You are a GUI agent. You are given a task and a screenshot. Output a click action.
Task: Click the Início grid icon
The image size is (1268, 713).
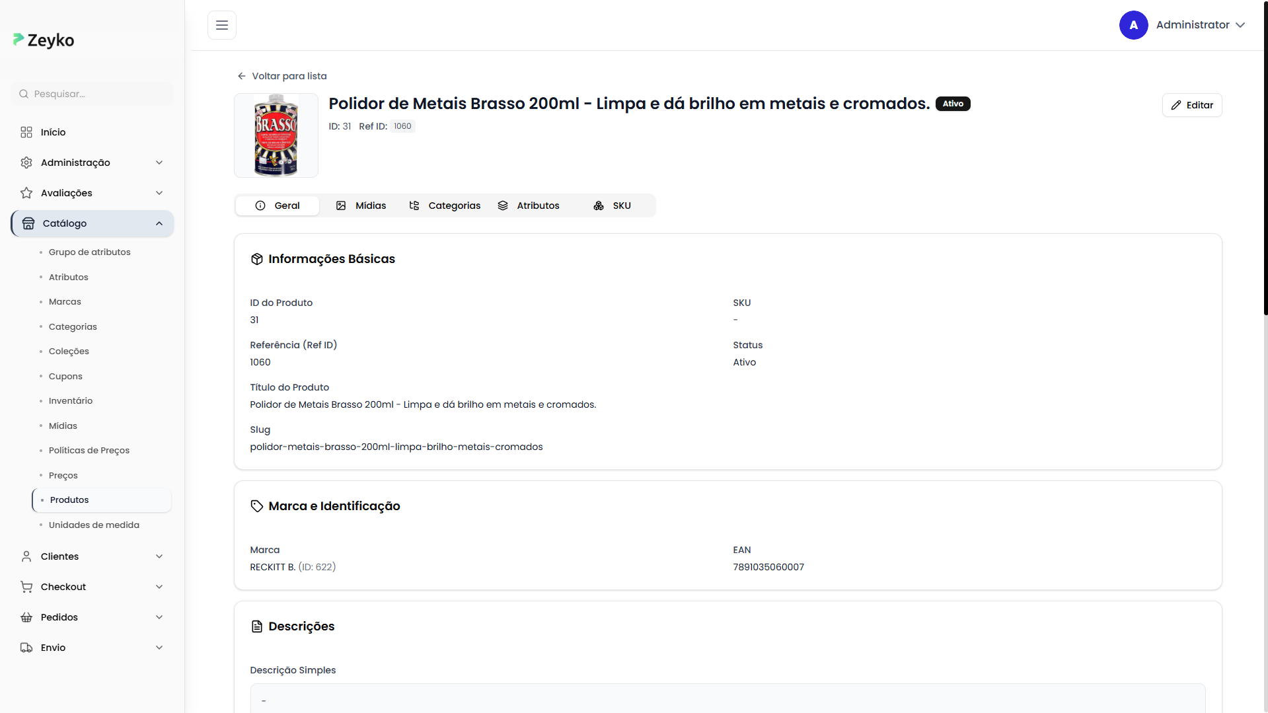[x=26, y=132]
